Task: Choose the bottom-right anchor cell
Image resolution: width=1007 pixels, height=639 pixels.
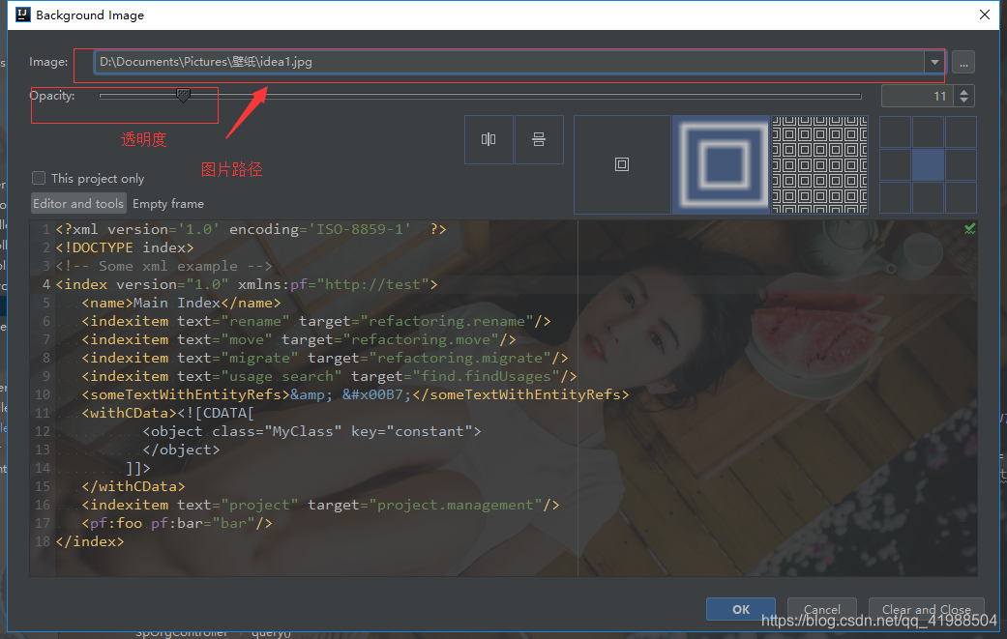Action: click(x=961, y=197)
